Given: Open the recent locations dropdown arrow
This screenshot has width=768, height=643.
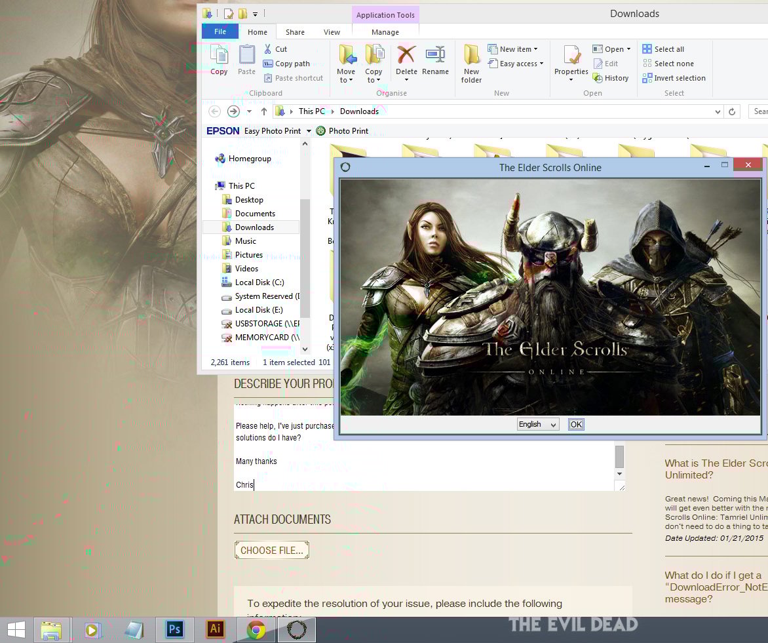Looking at the screenshot, I should coord(249,111).
